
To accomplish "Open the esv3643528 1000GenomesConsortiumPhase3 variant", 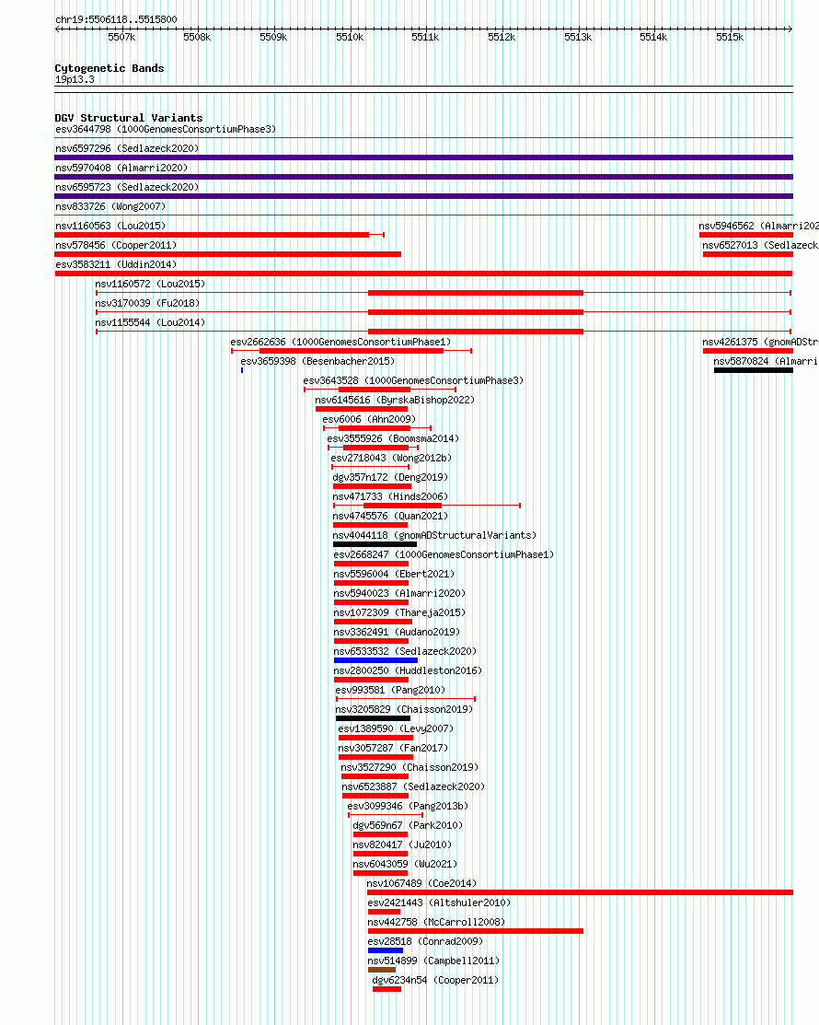I will click(413, 380).
